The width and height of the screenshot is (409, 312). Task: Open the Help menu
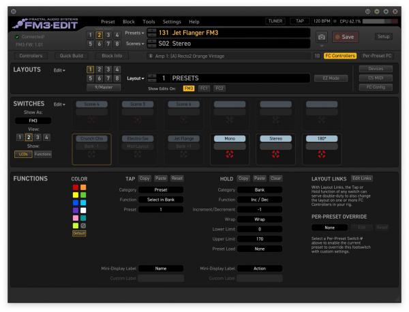(194, 22)
